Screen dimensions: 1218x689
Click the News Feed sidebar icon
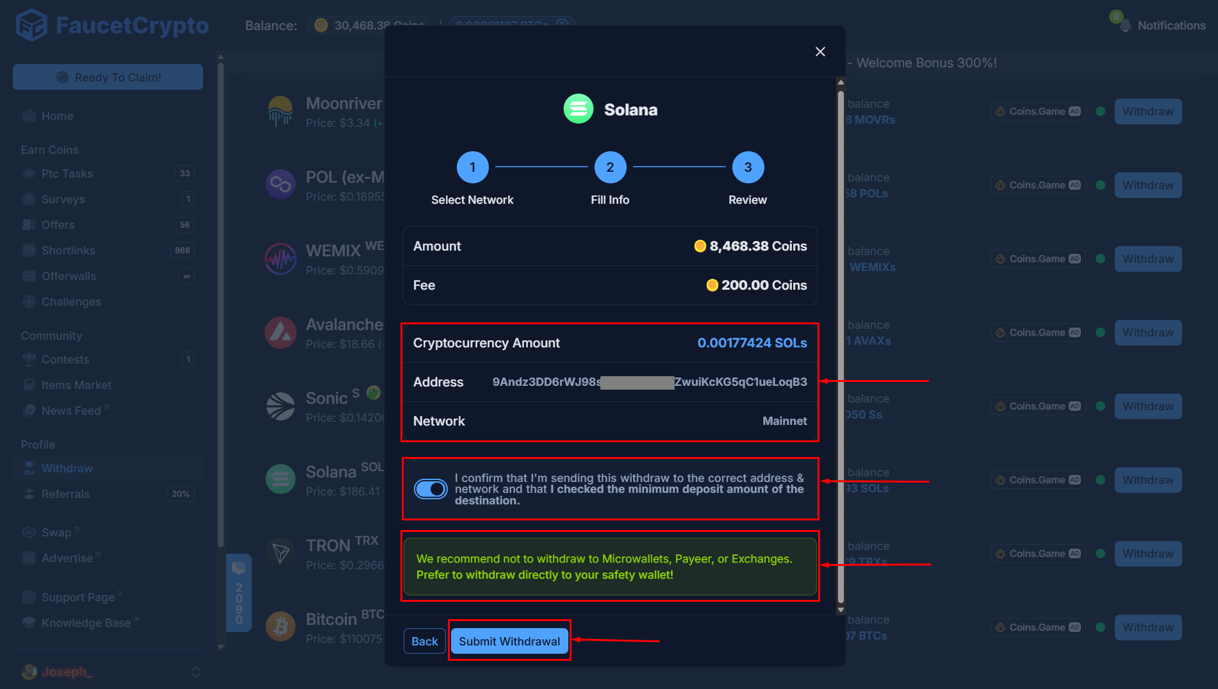29,411
